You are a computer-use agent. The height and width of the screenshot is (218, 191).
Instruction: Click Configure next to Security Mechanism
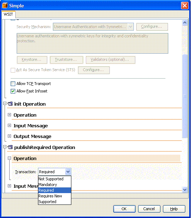point(152,27)
